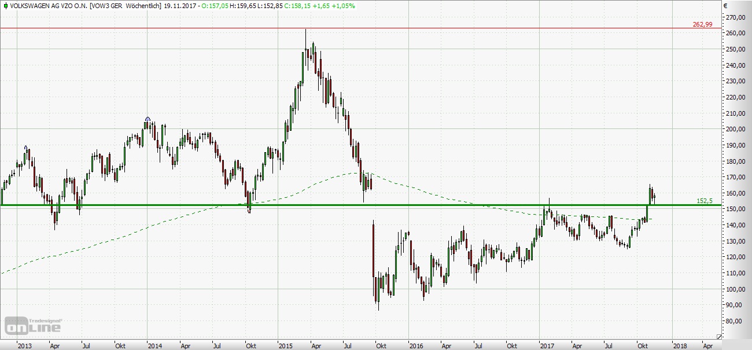Select the VOLKSWAGEN AG VZO O.N. title text
The height and width of the screenshot is (350, 752).
point(49,5)
